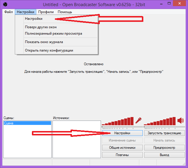Screen dimensions: 188x168
Task: Click Настройки in the menu bar
Action: pyautogui.click(x=26, y=12)
